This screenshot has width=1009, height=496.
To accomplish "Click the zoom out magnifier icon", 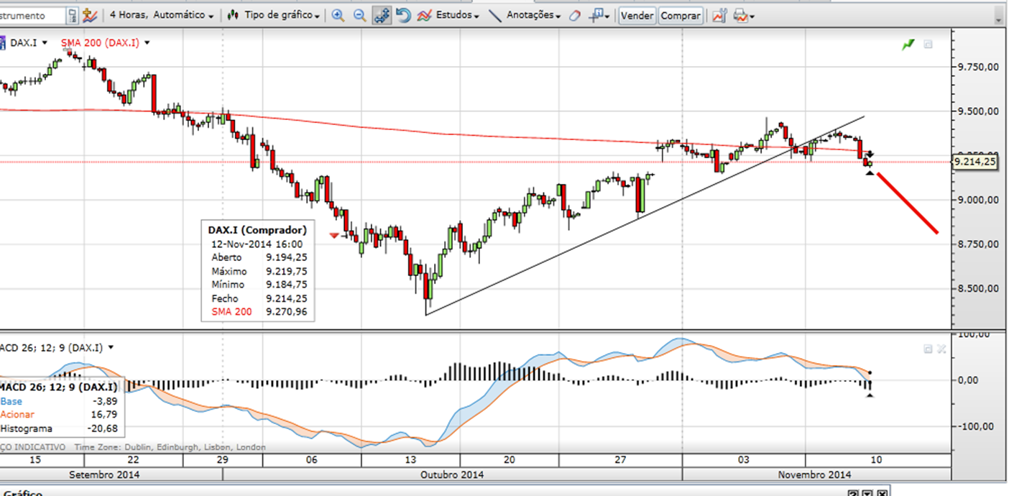I will coord(359,15).
